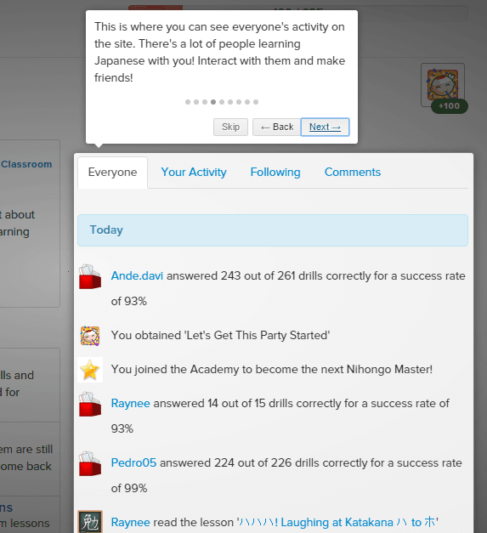Screen dimensions: 487x533
Task: Click the achievement badge with +100 points
Action: tap(443, 85)
